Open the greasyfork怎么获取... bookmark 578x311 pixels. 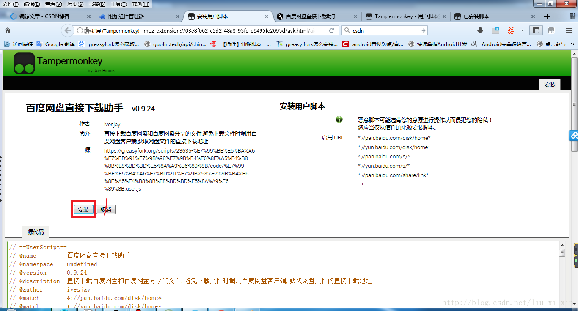(110, 44)
